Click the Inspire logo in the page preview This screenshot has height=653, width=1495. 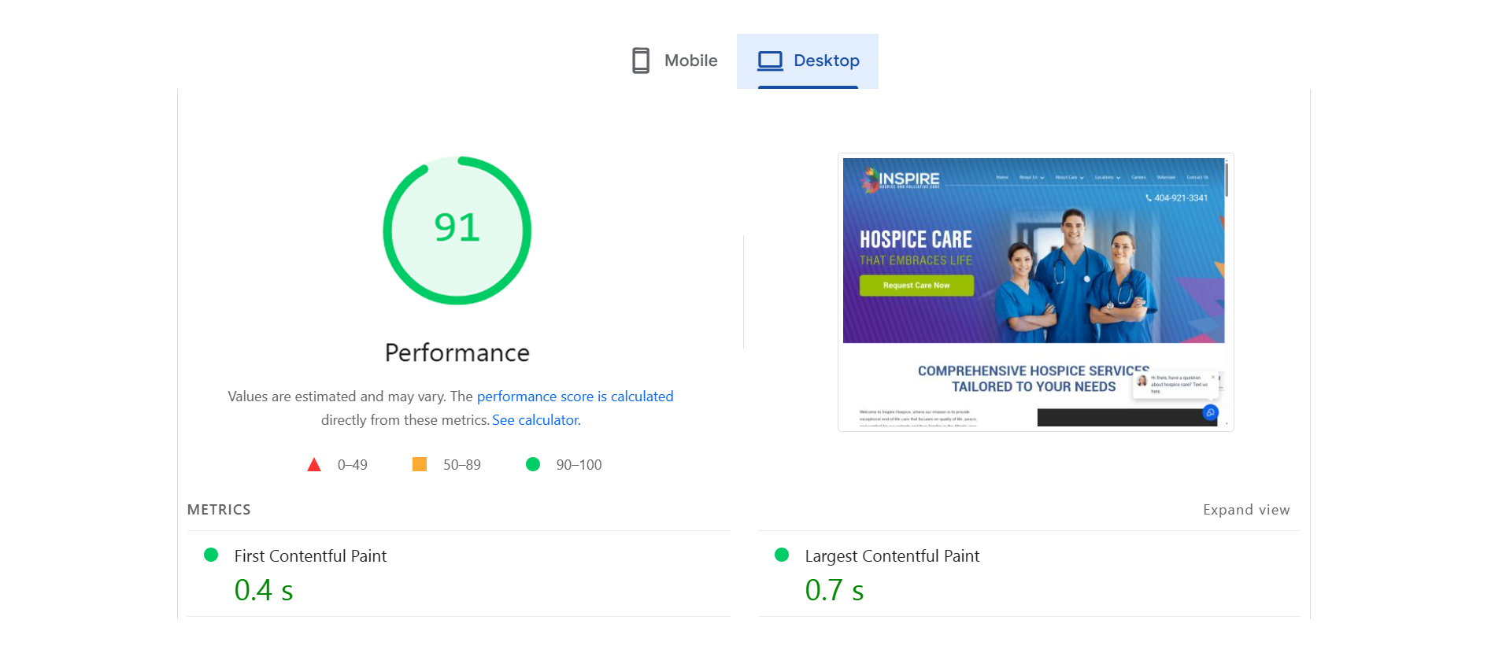pyautogui.click(x=901, y=180)
